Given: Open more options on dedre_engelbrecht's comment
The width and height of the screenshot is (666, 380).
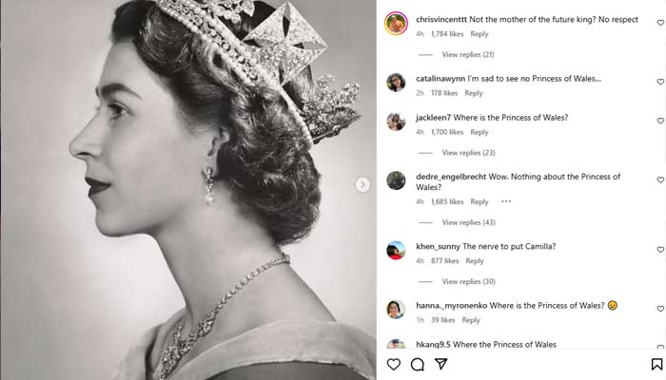Looking at the screenshot, I should pos(506,201).
